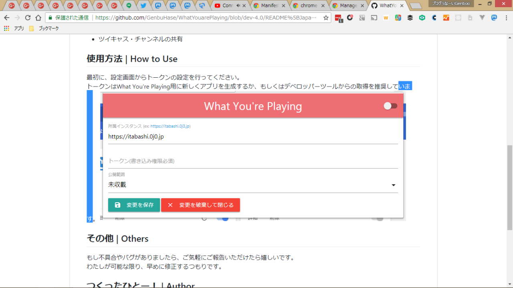The image size is (513, 288).
Task: Click the Mastodon extension icon in toolbar
Action: tap(494, 18)
